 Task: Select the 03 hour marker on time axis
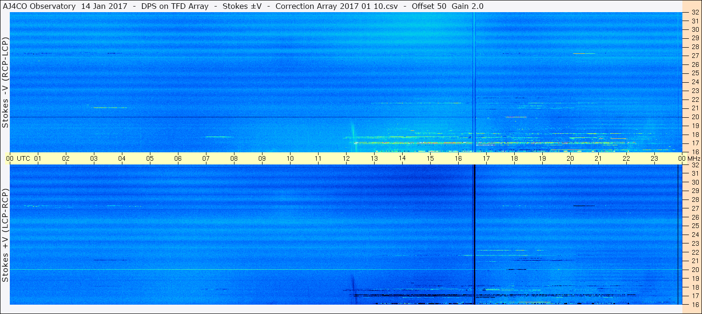pyautogui.click(x=94, y=158)
